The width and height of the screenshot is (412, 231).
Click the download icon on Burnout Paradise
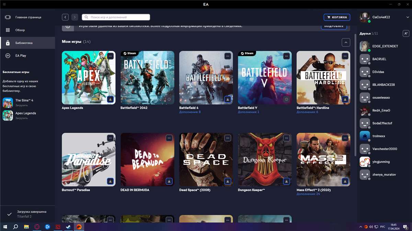[x=110, y=181]
